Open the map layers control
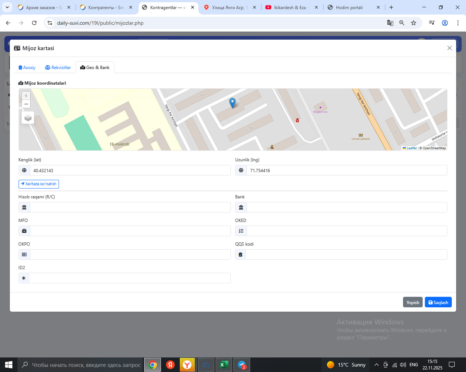This screenshot has width=466, height=372. click(x=28, y=118)
